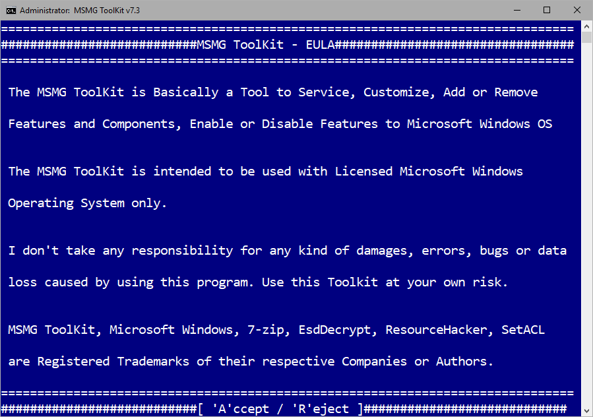Click the scrollbar down arrow
This screenshot has width=593, height=417.
click(x=586, y=410)
